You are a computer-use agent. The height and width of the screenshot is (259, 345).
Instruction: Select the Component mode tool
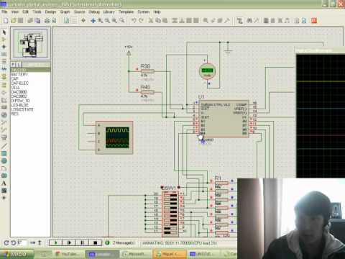tap(4, 39)
